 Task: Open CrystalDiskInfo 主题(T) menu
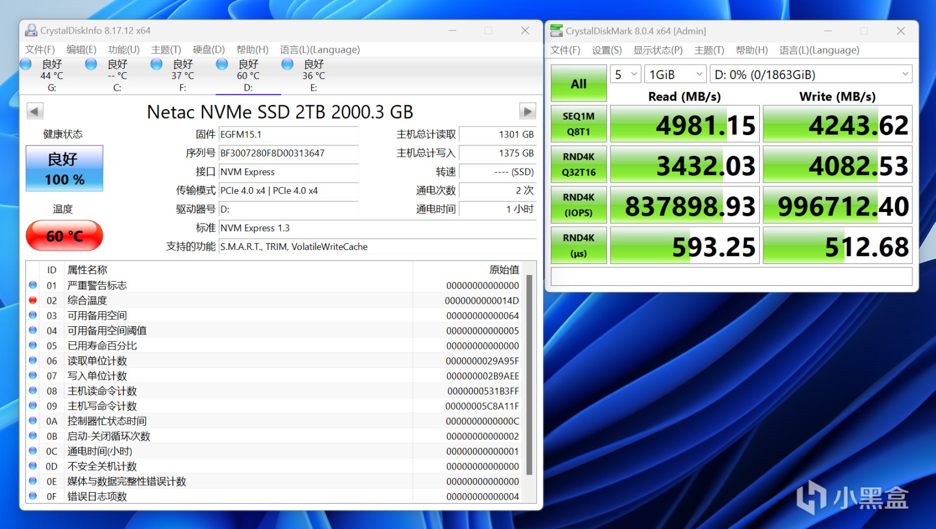pyautogui.click(x=166, y=50)
